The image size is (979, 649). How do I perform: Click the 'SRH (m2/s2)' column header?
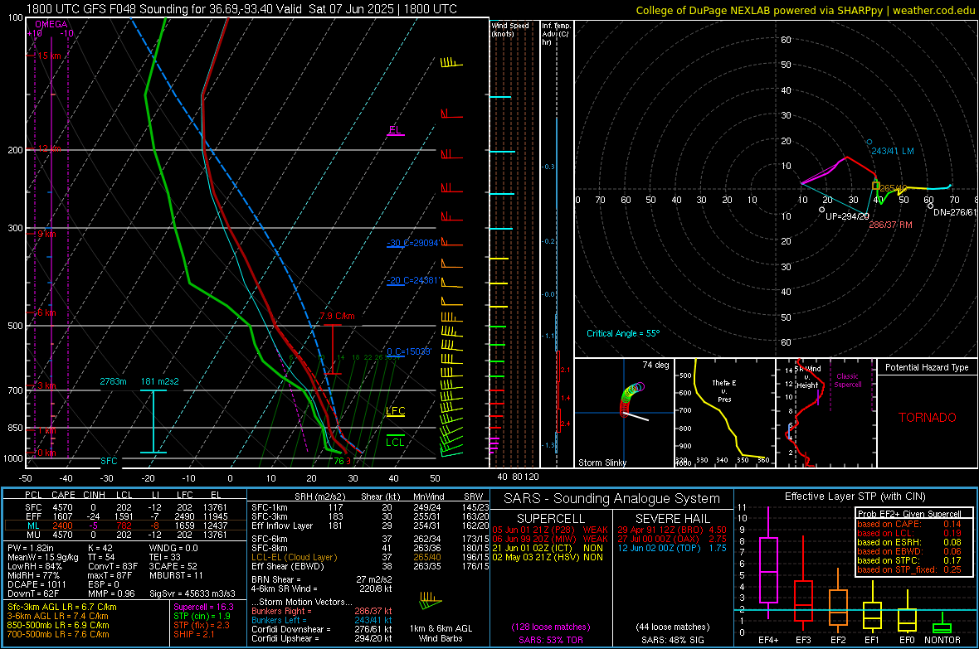319,496
